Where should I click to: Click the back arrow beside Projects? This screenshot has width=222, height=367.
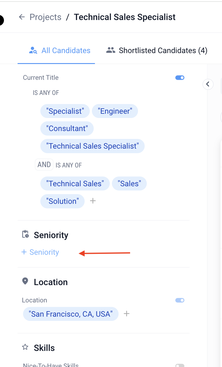click(x=22, y=17)
